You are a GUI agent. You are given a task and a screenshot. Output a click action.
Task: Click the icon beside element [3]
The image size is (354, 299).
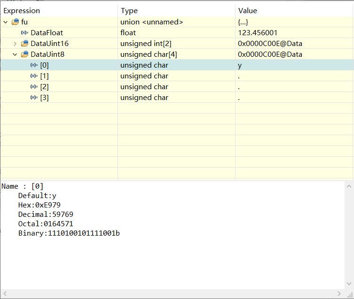[x=34, y=98]
